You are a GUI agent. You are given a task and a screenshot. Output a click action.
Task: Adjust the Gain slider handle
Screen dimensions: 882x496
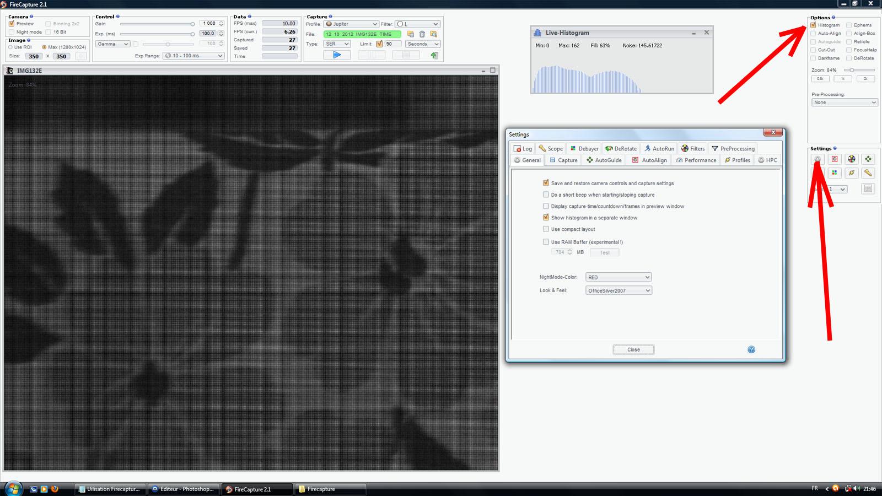click(192, 24)
